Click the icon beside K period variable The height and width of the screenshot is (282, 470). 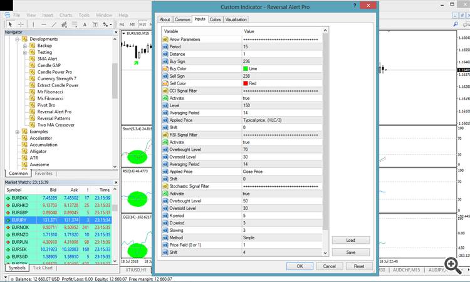coord(165,216)
